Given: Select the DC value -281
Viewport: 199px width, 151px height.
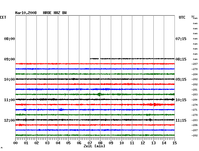Looking at the screenshot, I should (194, 90).
